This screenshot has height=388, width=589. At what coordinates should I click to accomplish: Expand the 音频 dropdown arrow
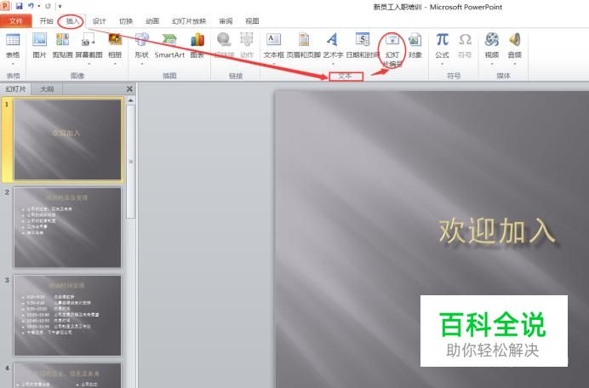click(x=515, y=64)
